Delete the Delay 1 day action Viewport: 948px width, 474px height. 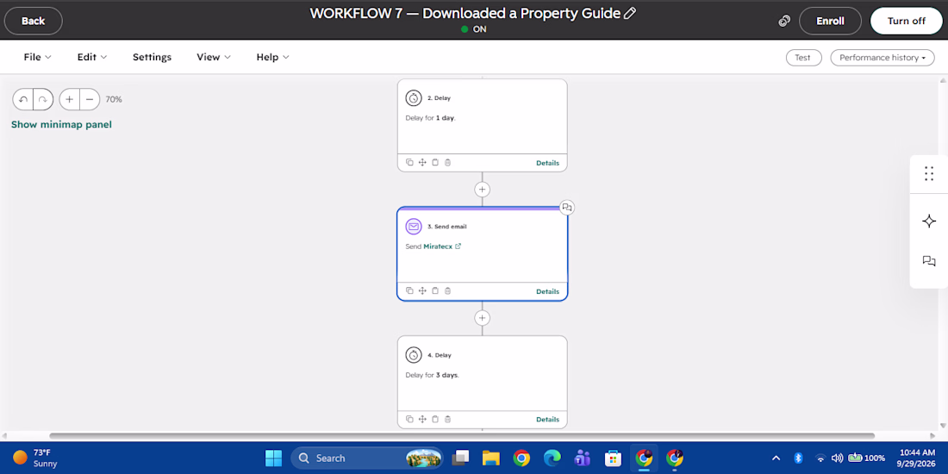coord(447,163)
